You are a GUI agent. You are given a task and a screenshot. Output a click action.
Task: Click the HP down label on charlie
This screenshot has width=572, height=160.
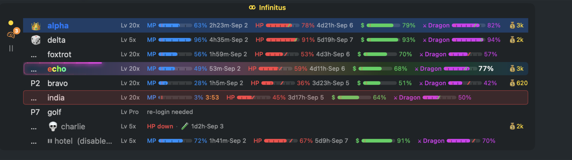click(160, 126)
